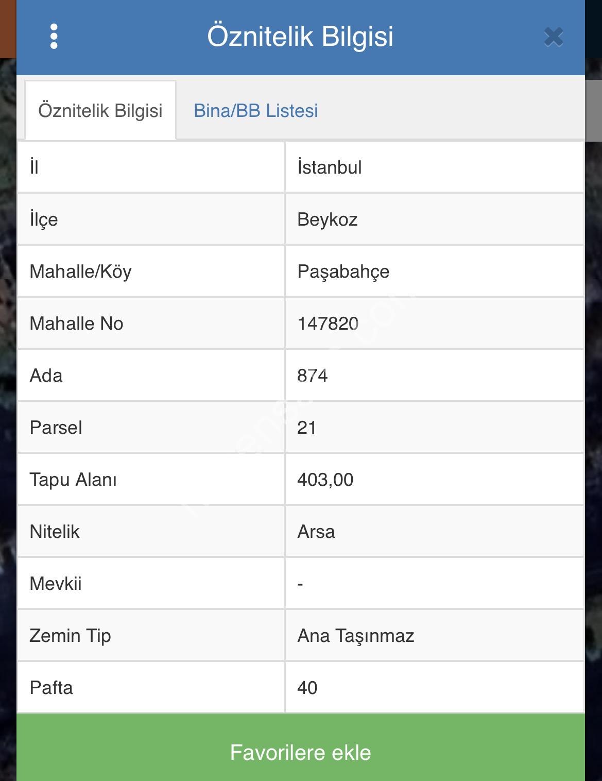This screenshot has width=602, height=781.
Task: Select the Ana Taşınmaz value
Action: tap(355, 636)
